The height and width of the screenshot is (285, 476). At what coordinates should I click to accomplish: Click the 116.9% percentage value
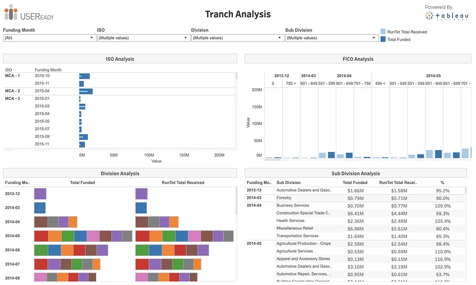(442, 259)
